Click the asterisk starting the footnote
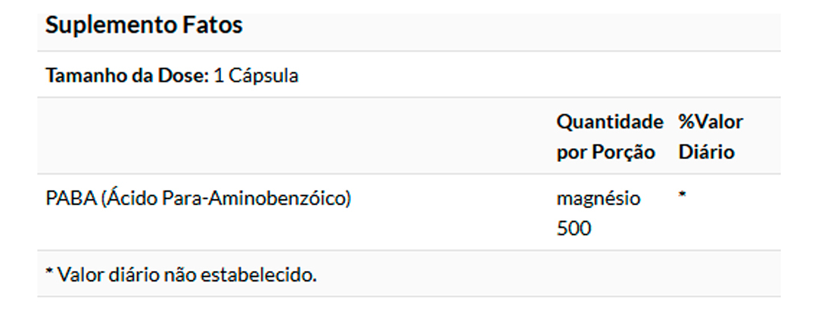The height and width of the screenshot is (311, 818). [49, 273]
